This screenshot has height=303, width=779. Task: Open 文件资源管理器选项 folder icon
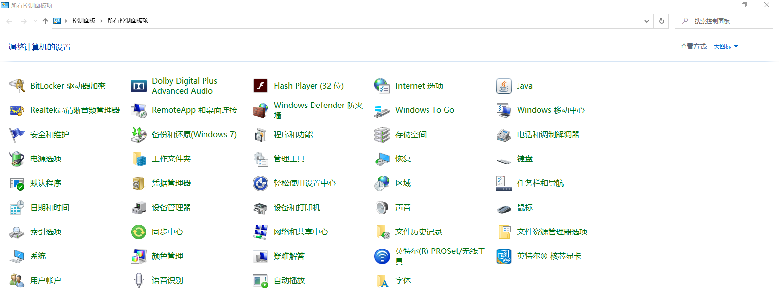[504, 232]
